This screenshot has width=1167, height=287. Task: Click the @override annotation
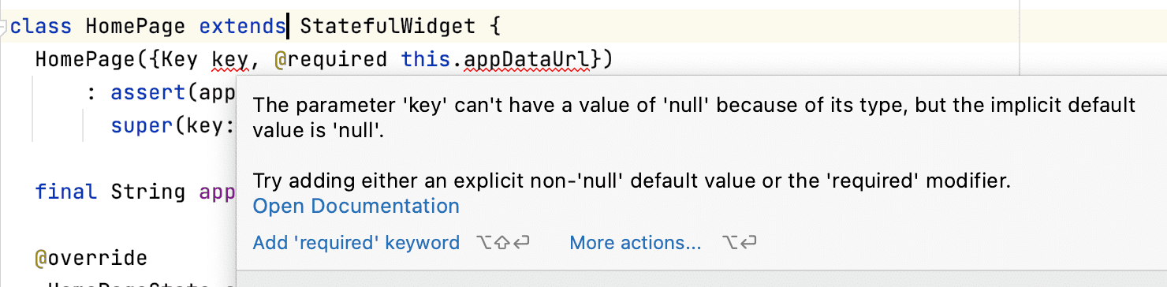[91, 258]
